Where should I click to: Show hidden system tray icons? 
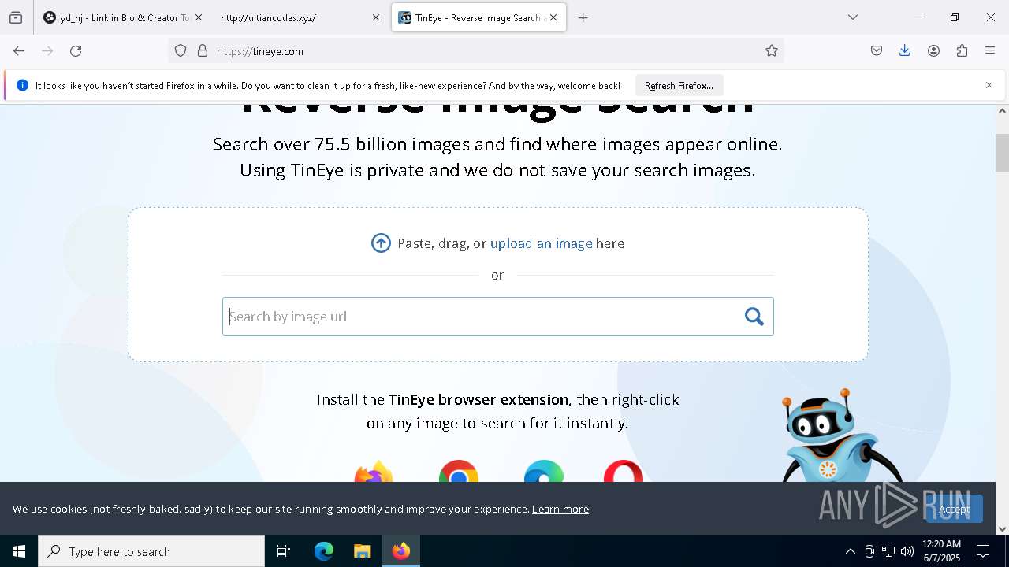click(850, 551)
